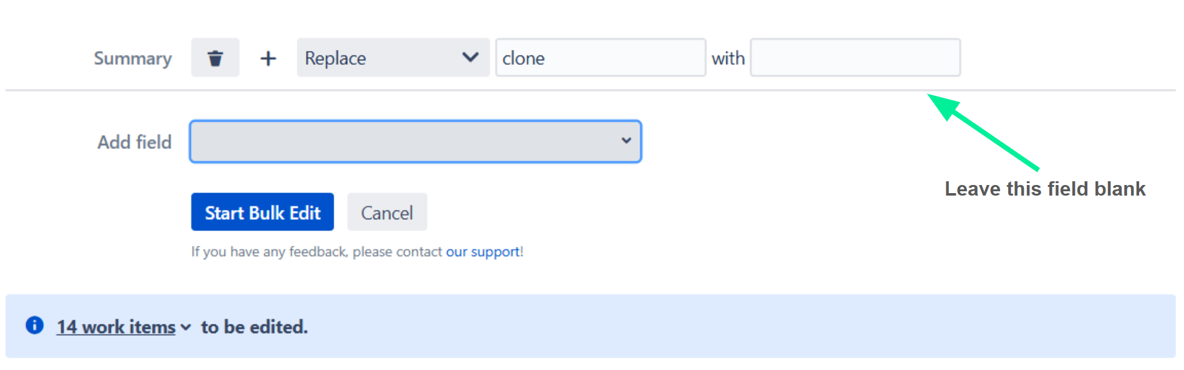
Task: Open the Add field dropdown
Action: coord(415,141)
